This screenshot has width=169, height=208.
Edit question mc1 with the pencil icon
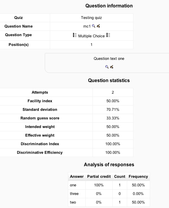click(98, 26)
